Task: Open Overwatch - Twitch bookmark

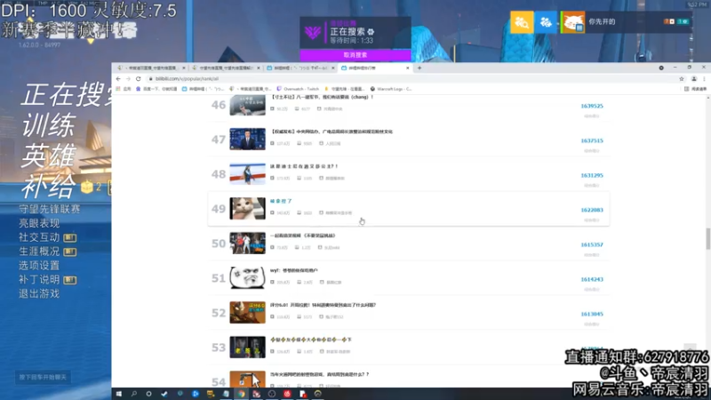Action: (x=298, y=89)
